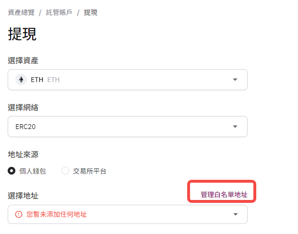This screenshot has height=234, width=298.
Task: Click 提現 breadcrumb current page item
Action: 91,12
